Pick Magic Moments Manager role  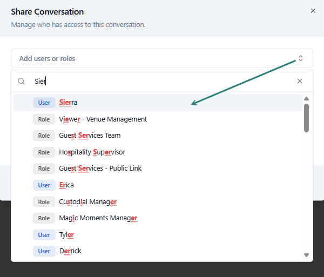click(98, 218)
